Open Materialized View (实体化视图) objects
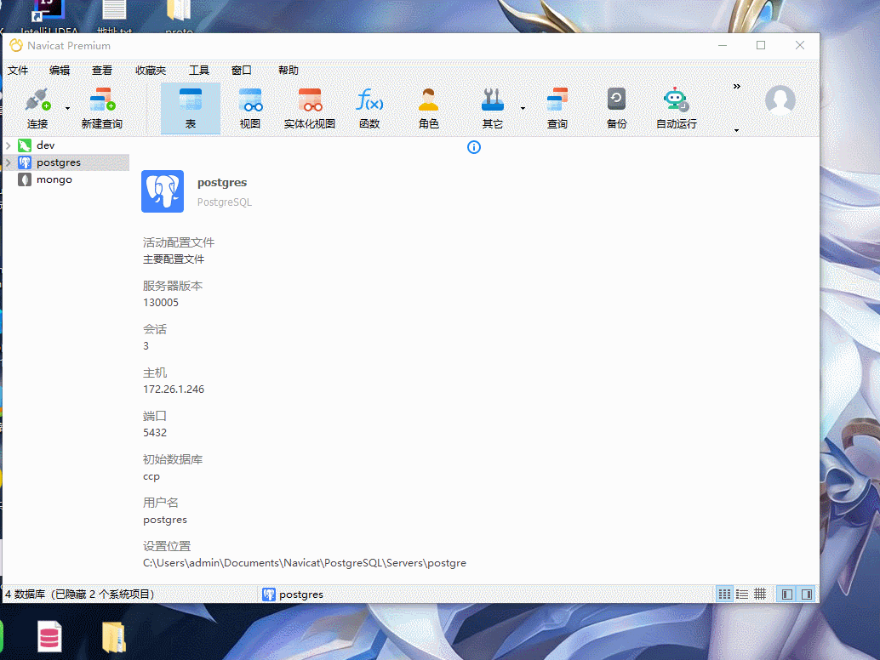 [309, 108]
